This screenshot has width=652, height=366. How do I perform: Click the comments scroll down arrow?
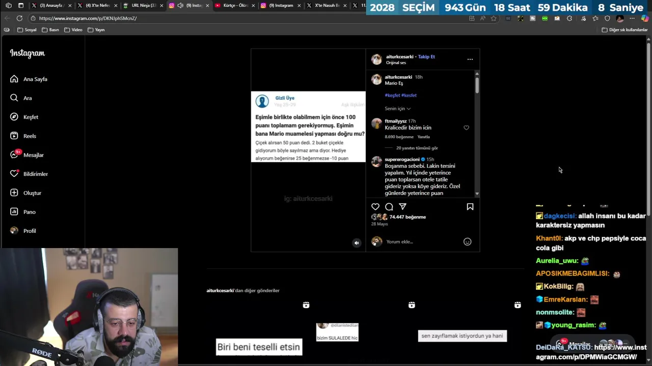(477, 194)
